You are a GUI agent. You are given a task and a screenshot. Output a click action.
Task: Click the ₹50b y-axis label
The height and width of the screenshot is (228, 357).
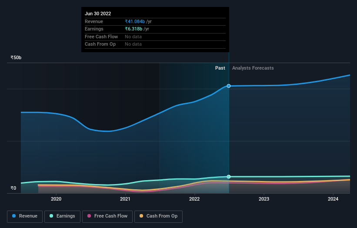coord(16,57)
